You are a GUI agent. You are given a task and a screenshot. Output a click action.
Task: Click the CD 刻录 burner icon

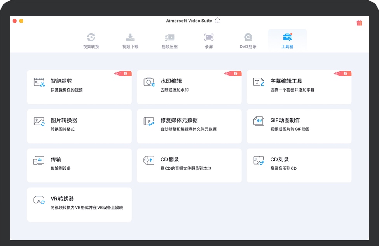pyautogui.click(x=258, y=160)
